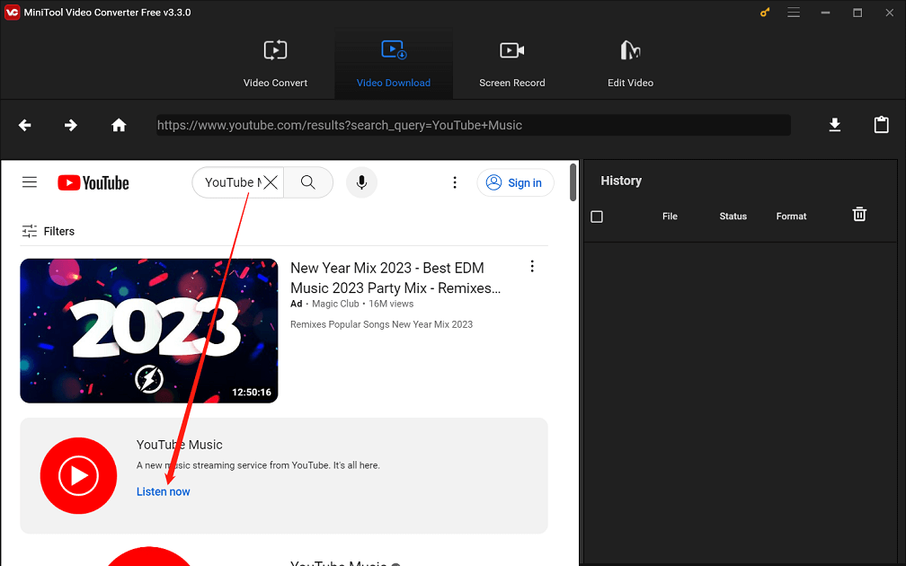The width and height of the screenshot is (906, 566).
Task: Open the MiniTool hamburger menu
Action: point(794,13)
